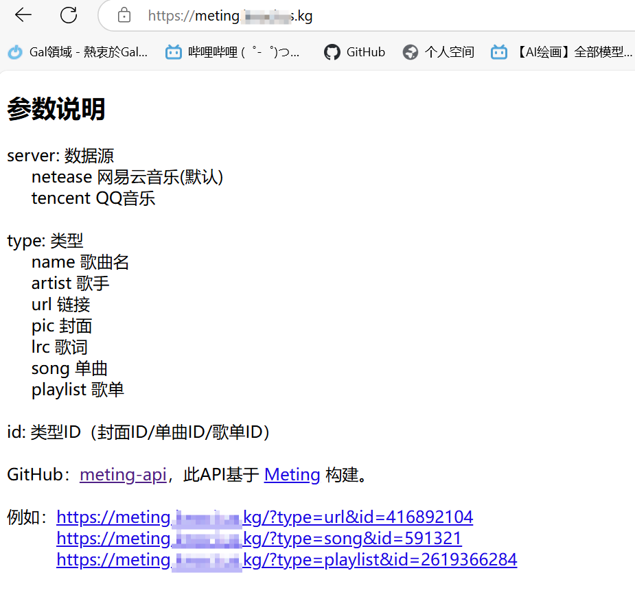635x597 pixels.
Task: Click the globe icon of 个人空间 bookmark
Action: [x=411, y=52]
